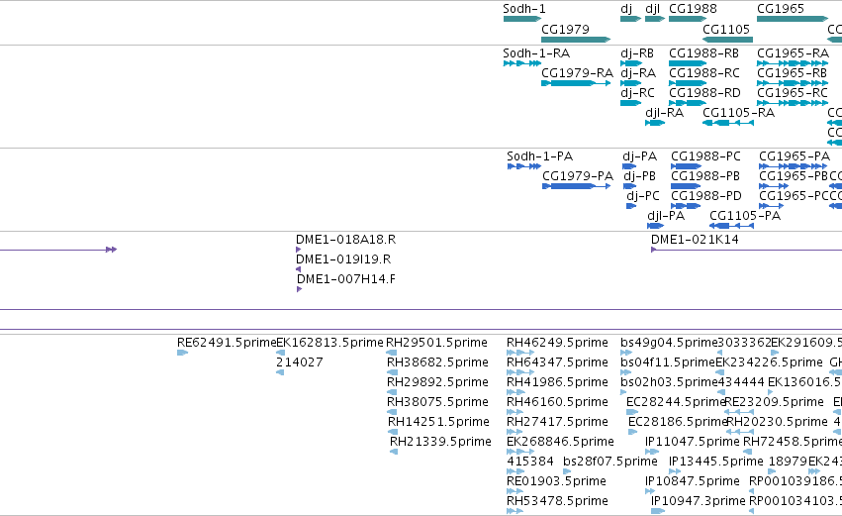Select EST 415384
The height and width of the screenshot is (516, 842).
coord(515,471)
